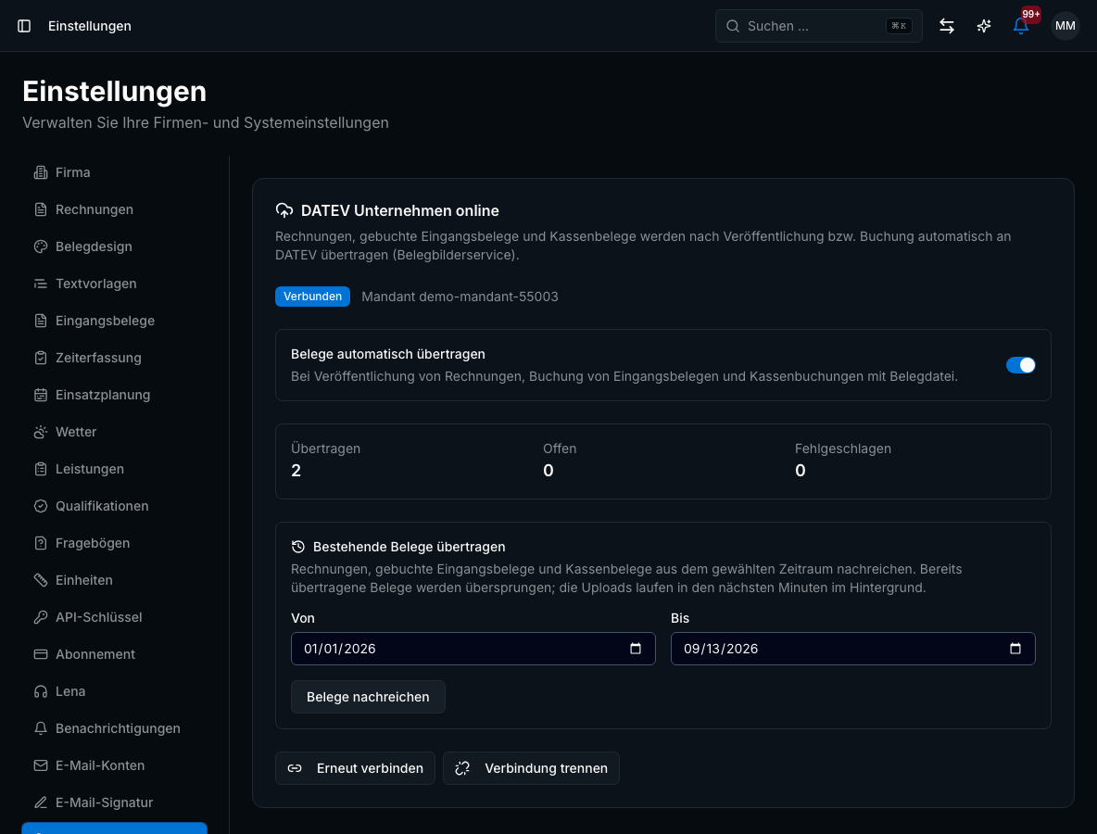Open Einheiten settings entry
Screen dimensions: 1097x834
click(115, 580)
